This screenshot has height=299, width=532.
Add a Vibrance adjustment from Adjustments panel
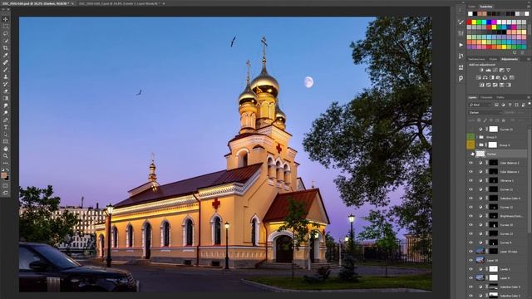point(508,70)
